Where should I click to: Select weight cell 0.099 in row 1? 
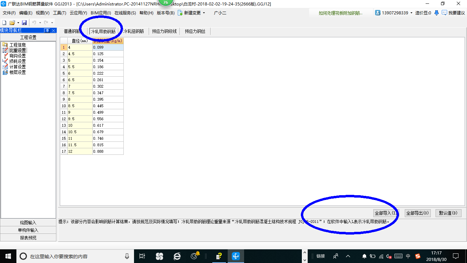[108, 47]
